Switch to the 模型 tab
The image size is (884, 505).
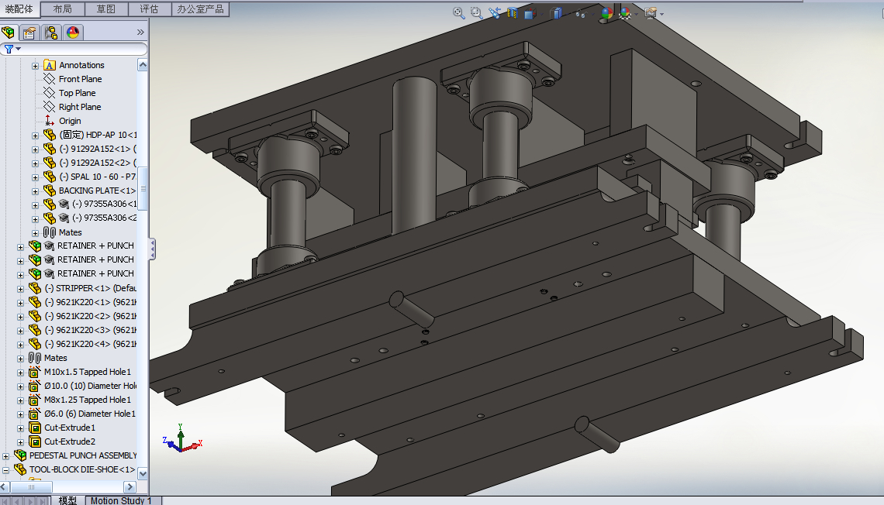click(x=67, y=500)
